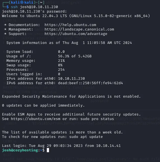This screenshot has height=162, width=160.
Task: Click the Ubuntu 22.04.3 LTS welcome line
Action: pyautogui.click(x=76, y=16)
